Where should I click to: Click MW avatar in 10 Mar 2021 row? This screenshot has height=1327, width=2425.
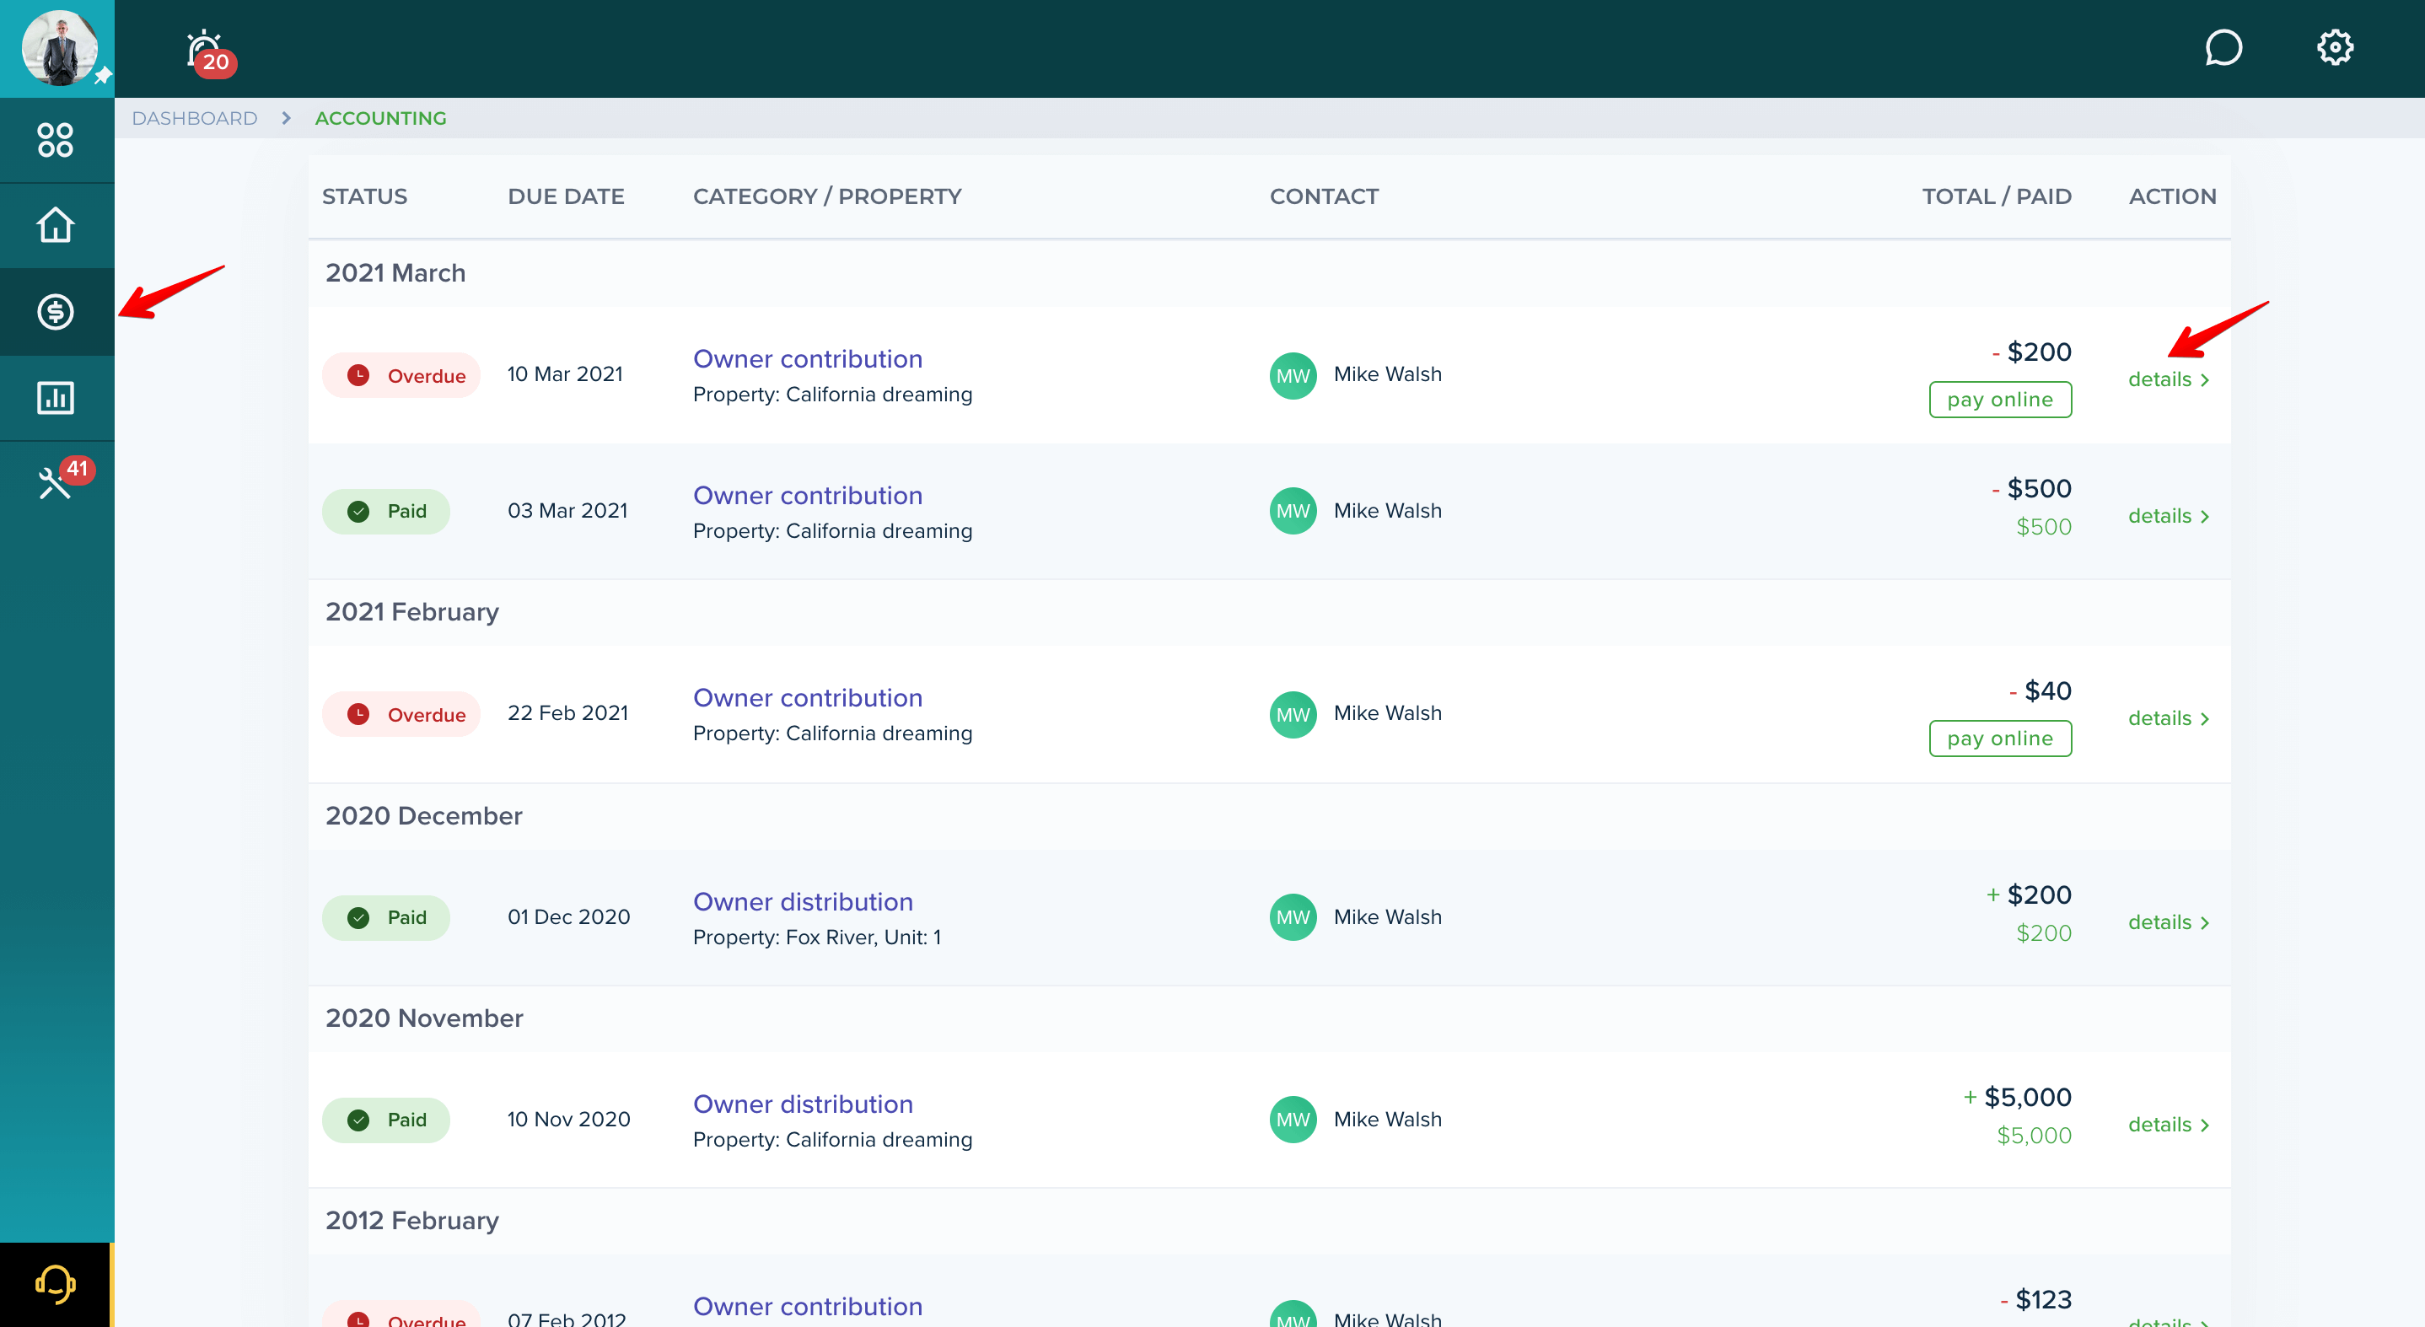click(x=1293, y=375)
